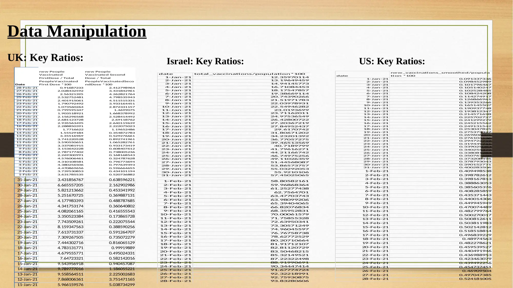Click the UK table 'Date' header

(20, 84)
